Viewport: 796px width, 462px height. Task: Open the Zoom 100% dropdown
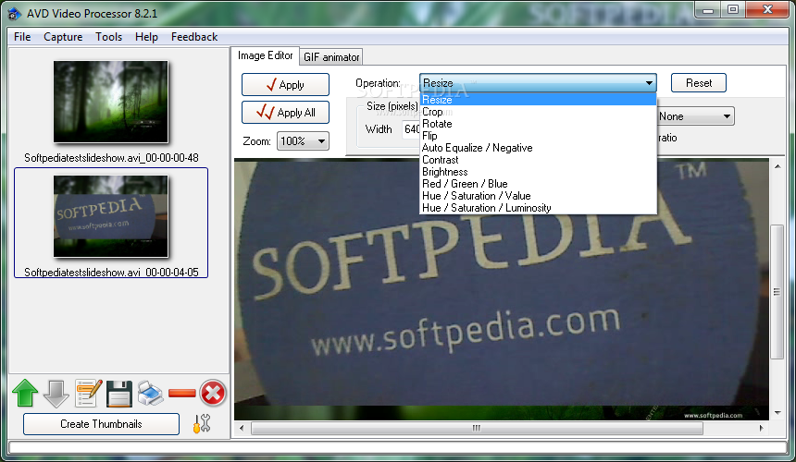pyautogui.click(x=303, y=141)
